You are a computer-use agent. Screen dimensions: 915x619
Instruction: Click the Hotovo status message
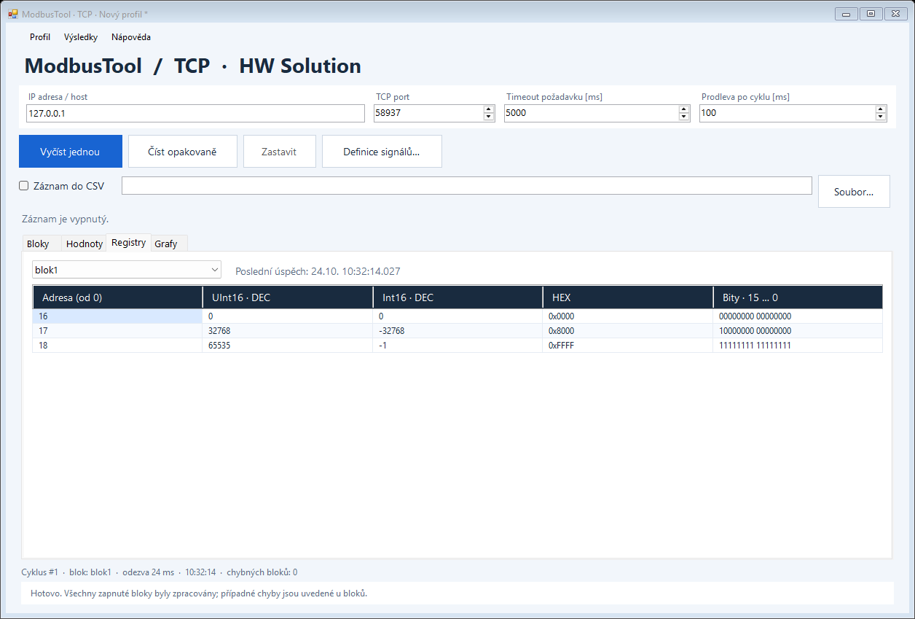tap(199, 593)
